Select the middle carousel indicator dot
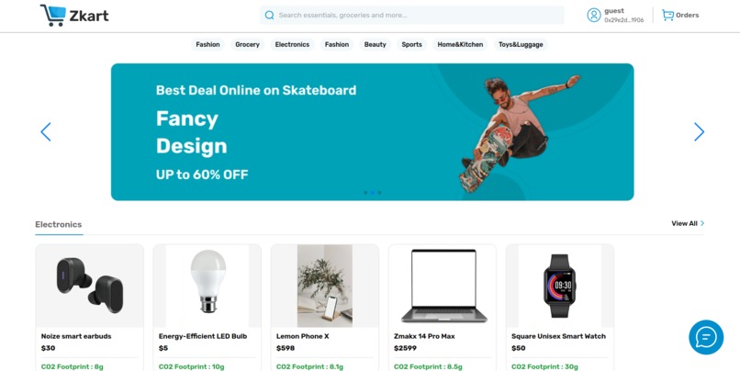 coord(373,193)
